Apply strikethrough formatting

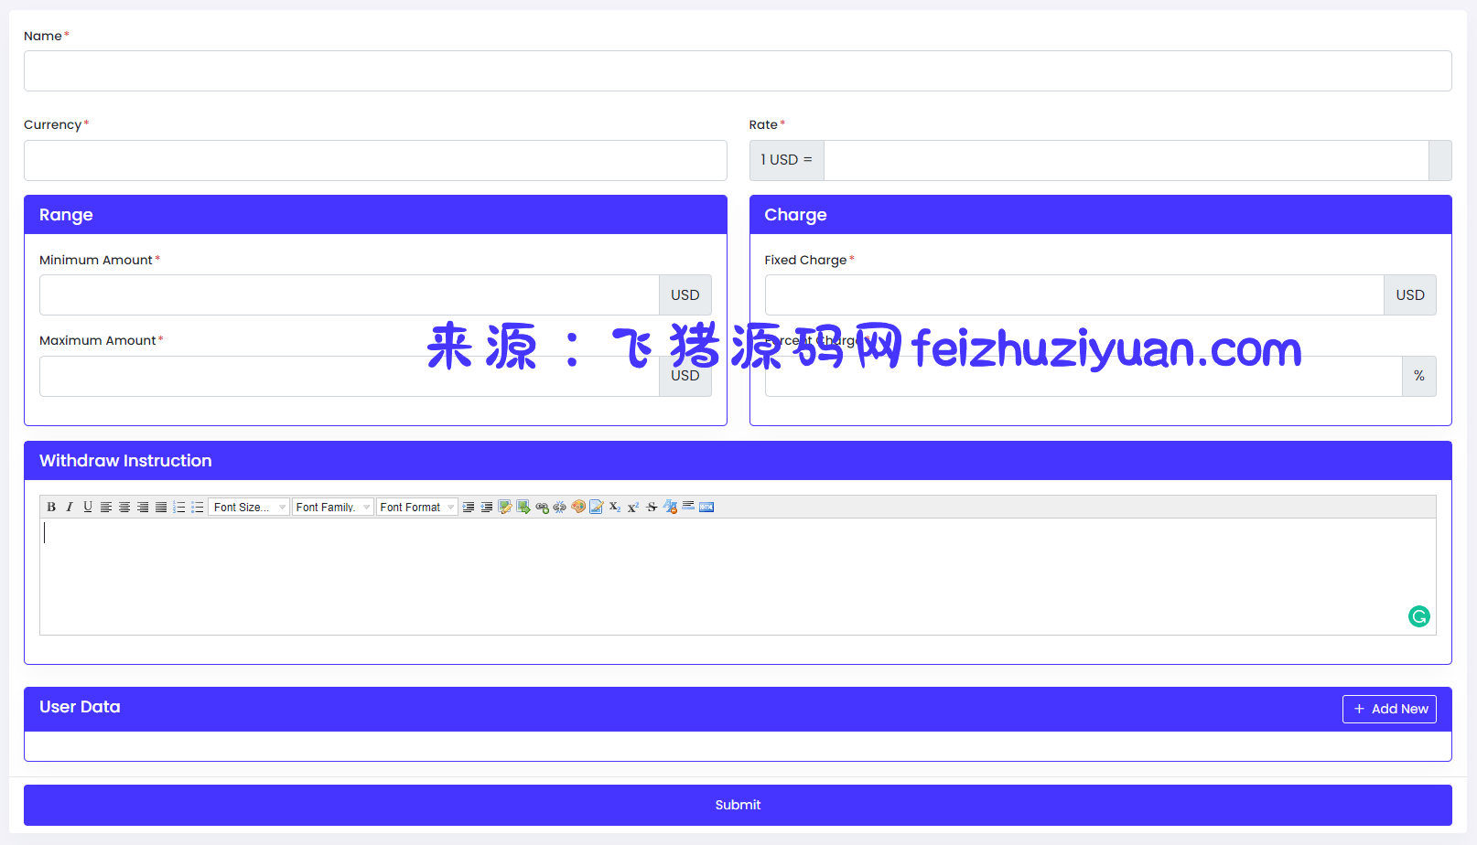click(652, 507)
